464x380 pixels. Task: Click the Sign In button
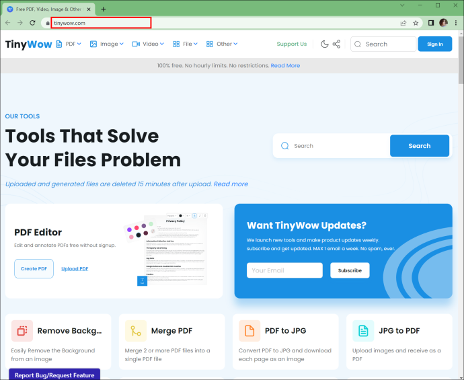pos(435,44)
